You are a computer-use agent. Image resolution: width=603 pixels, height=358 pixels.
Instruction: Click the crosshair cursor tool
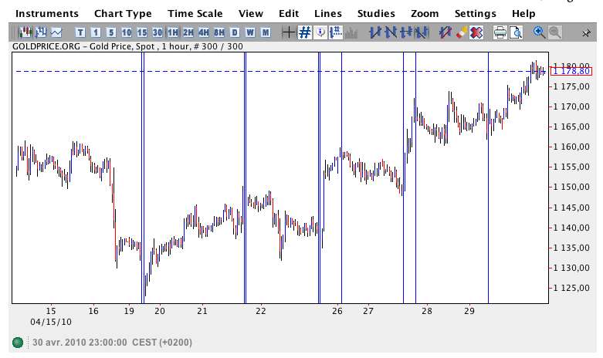[x=288, y=32]
